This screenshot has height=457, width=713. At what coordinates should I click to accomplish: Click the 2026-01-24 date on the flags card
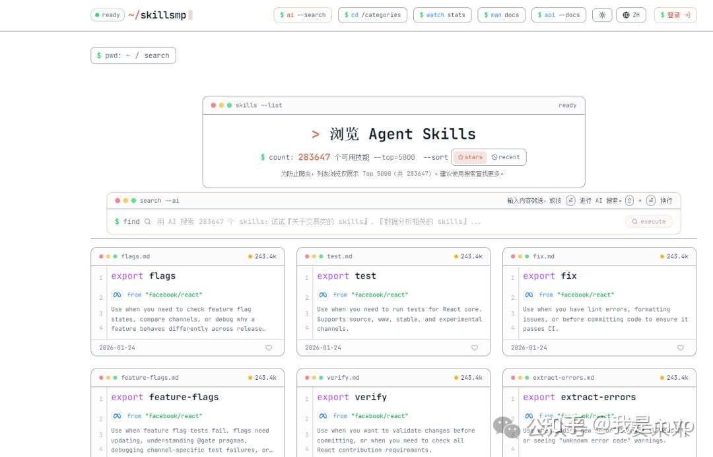coord(118,348)
